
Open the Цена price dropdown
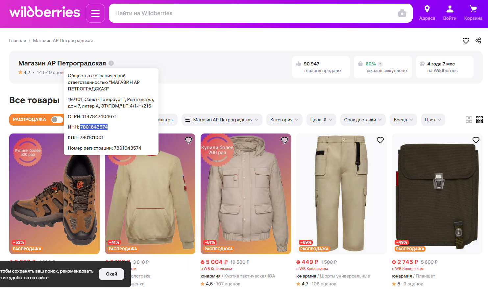pyautogui.click(x=321, y=120)
